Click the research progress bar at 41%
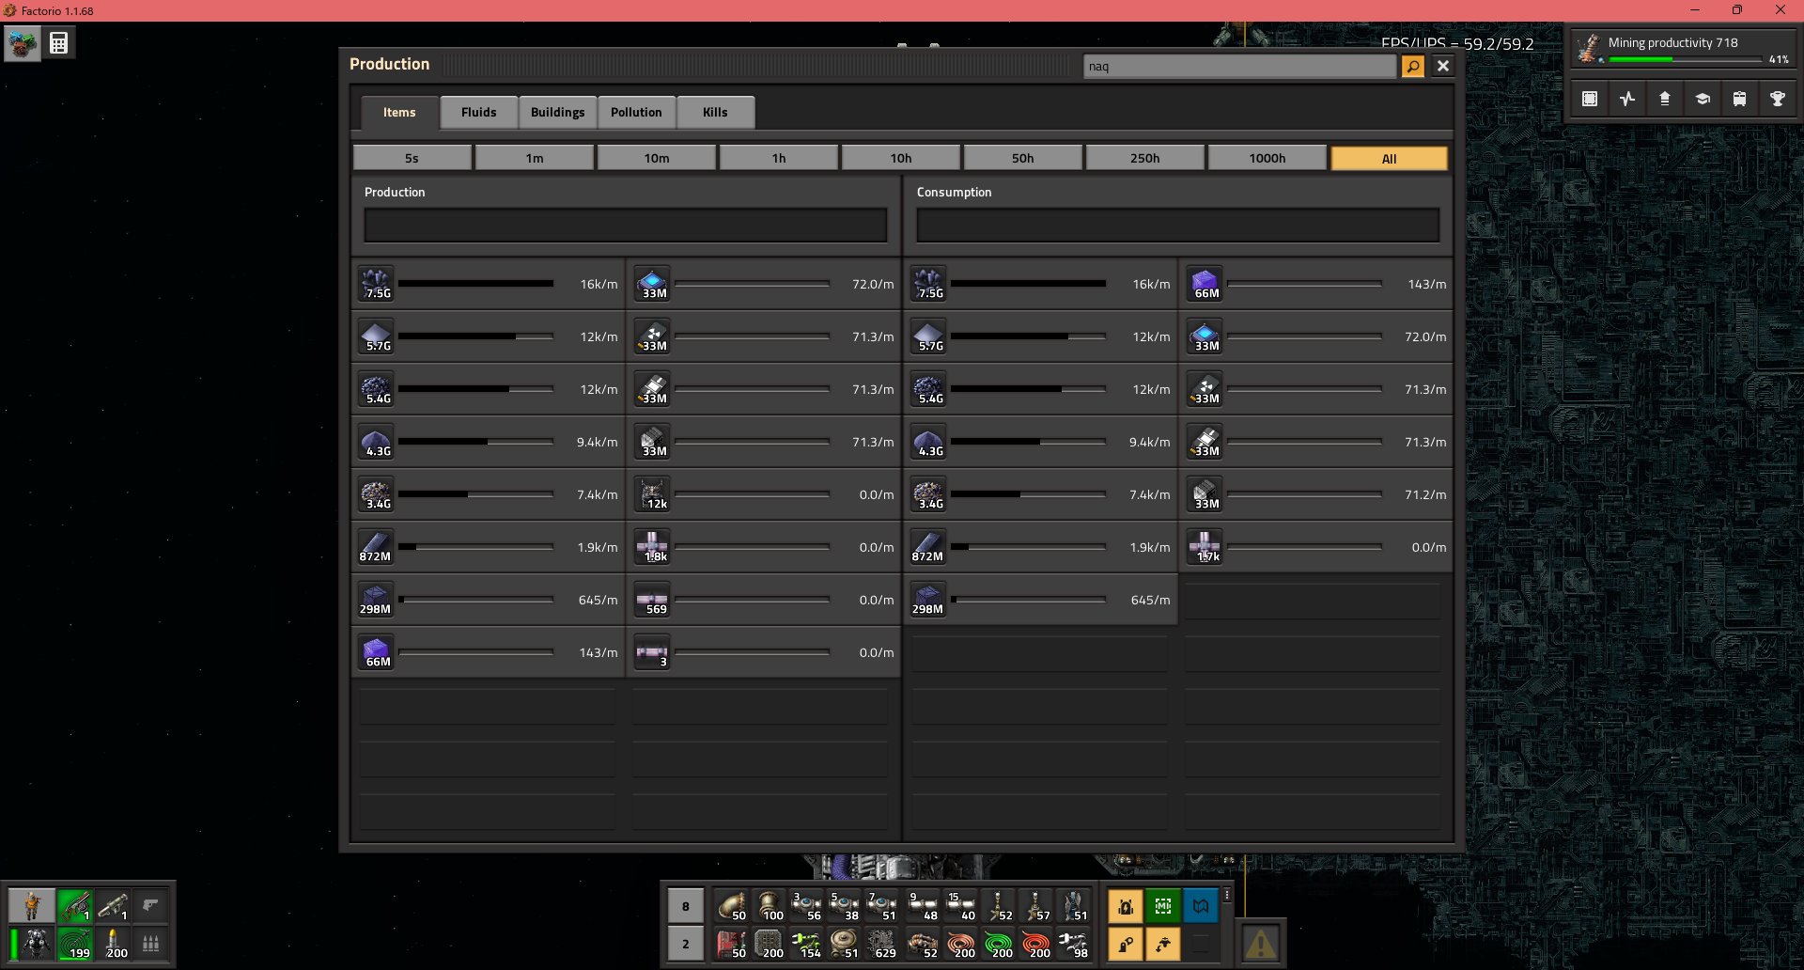Screen dimensions: 1804x970 pos(1686,59)
